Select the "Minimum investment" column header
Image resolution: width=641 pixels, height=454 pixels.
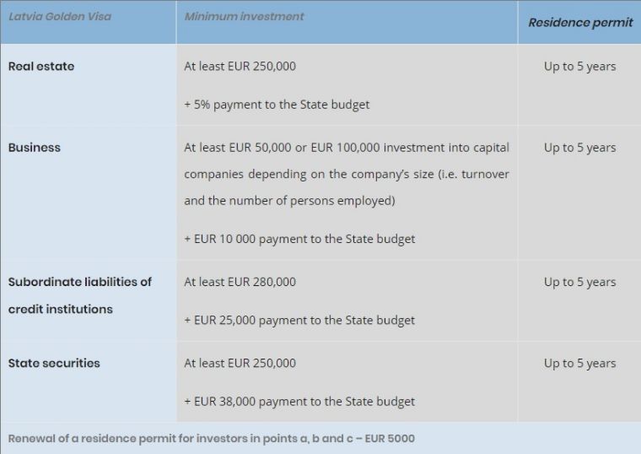(x=244, y=16)
